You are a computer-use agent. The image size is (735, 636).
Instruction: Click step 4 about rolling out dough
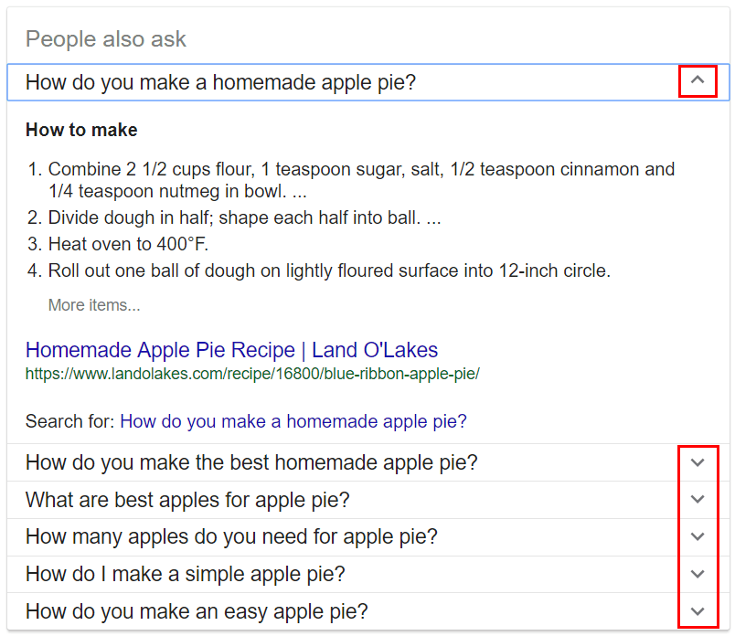(x=319, y=270)
